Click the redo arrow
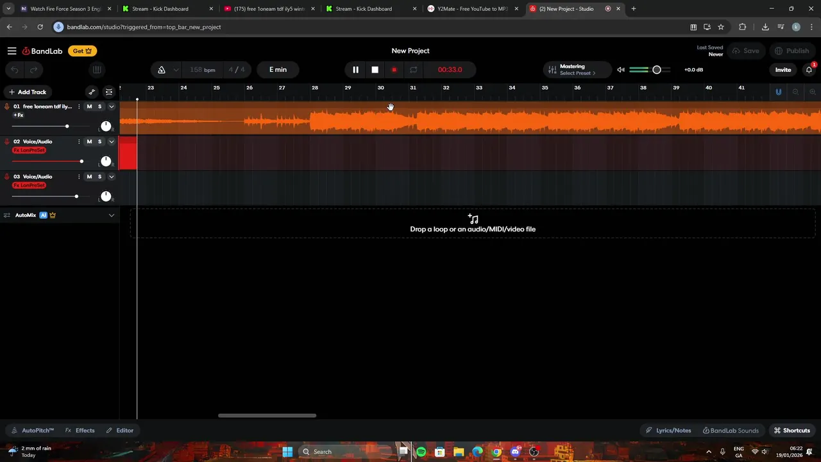 (34, 69)
